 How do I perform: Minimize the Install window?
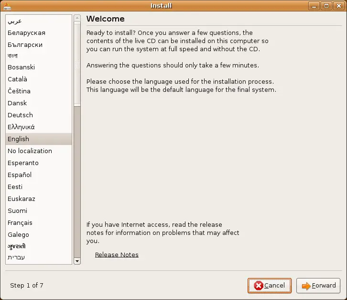[x=314, y=6]
